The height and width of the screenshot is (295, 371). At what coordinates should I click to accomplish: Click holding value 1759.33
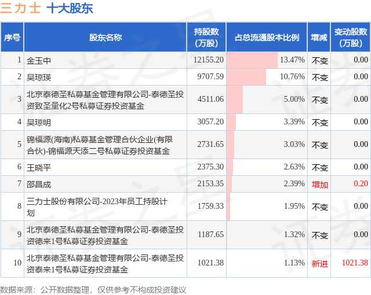[210, 206]
